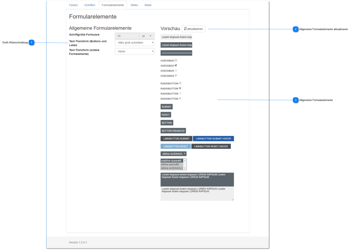The image size is (351, 250).
Task: Open the Bilder tab
Action: click(148, 5)
